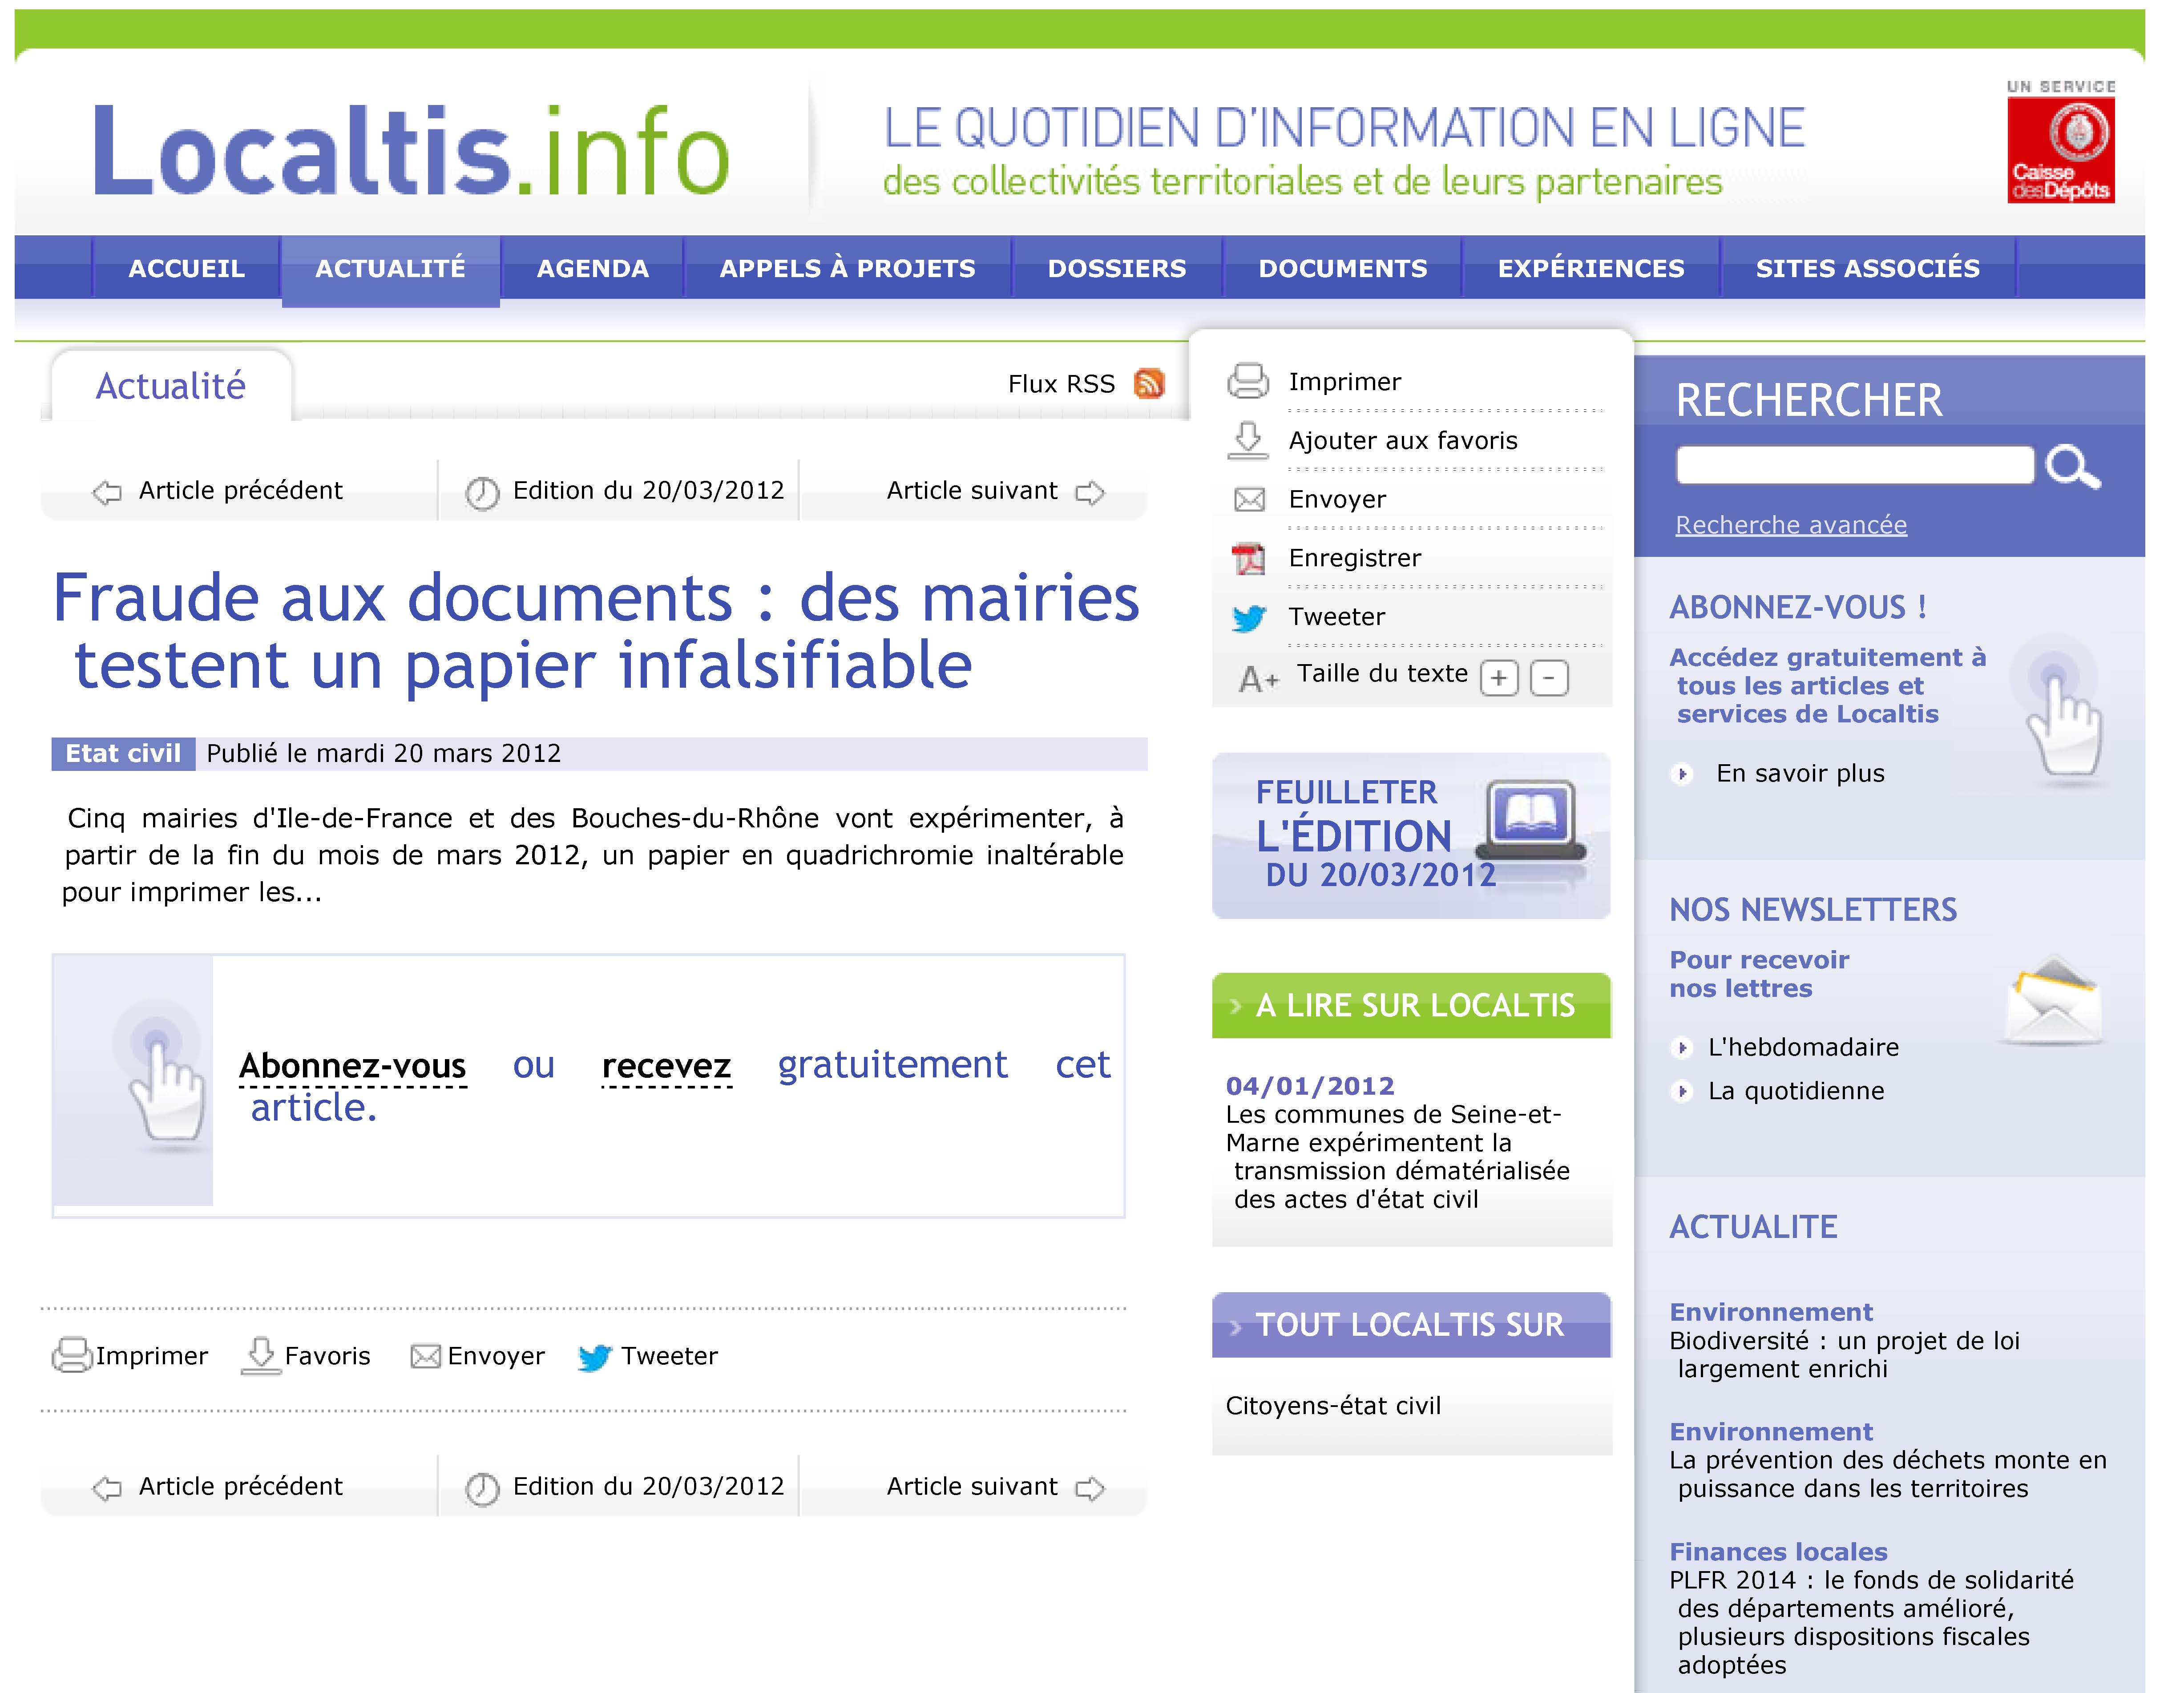Click the Localtis.info logo
The width and height of the screenshot is (2184, 1693).
pyautogui.click(x=411, y=151)
